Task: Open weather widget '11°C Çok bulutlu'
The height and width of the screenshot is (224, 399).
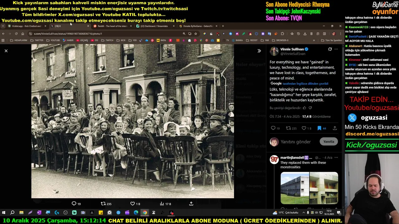Action: pos(286,213)
